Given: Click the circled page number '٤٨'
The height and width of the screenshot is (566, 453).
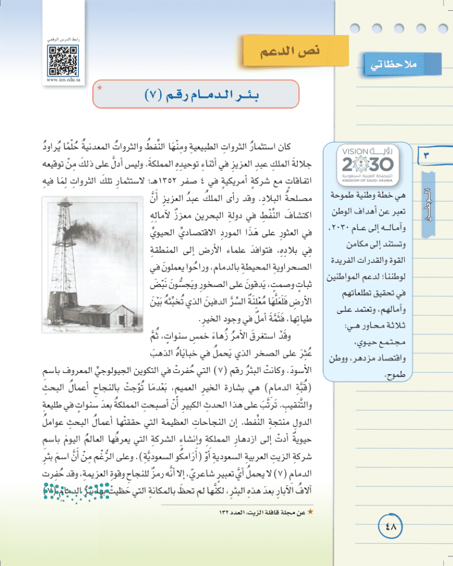Looking at the screenshot, I should point(390,526).
